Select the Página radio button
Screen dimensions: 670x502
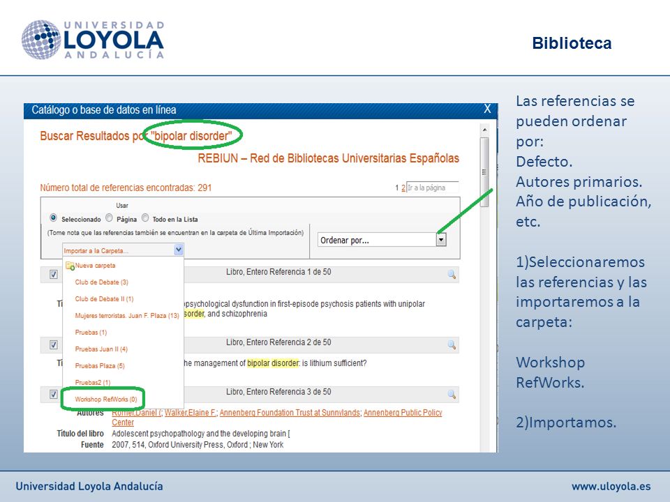point(109,218)
